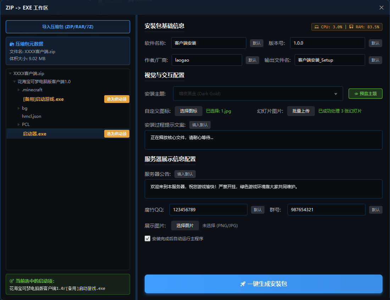Image resolution: width=390 pixels, height=300 pixels.
Task: Collapse the XXXX客户端.zip tree root
Action: point(10,74)
